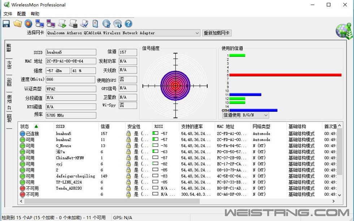Click the 重新加载网卡 button
The width and height of the screenshot is (354, 221).
[217, 33]
